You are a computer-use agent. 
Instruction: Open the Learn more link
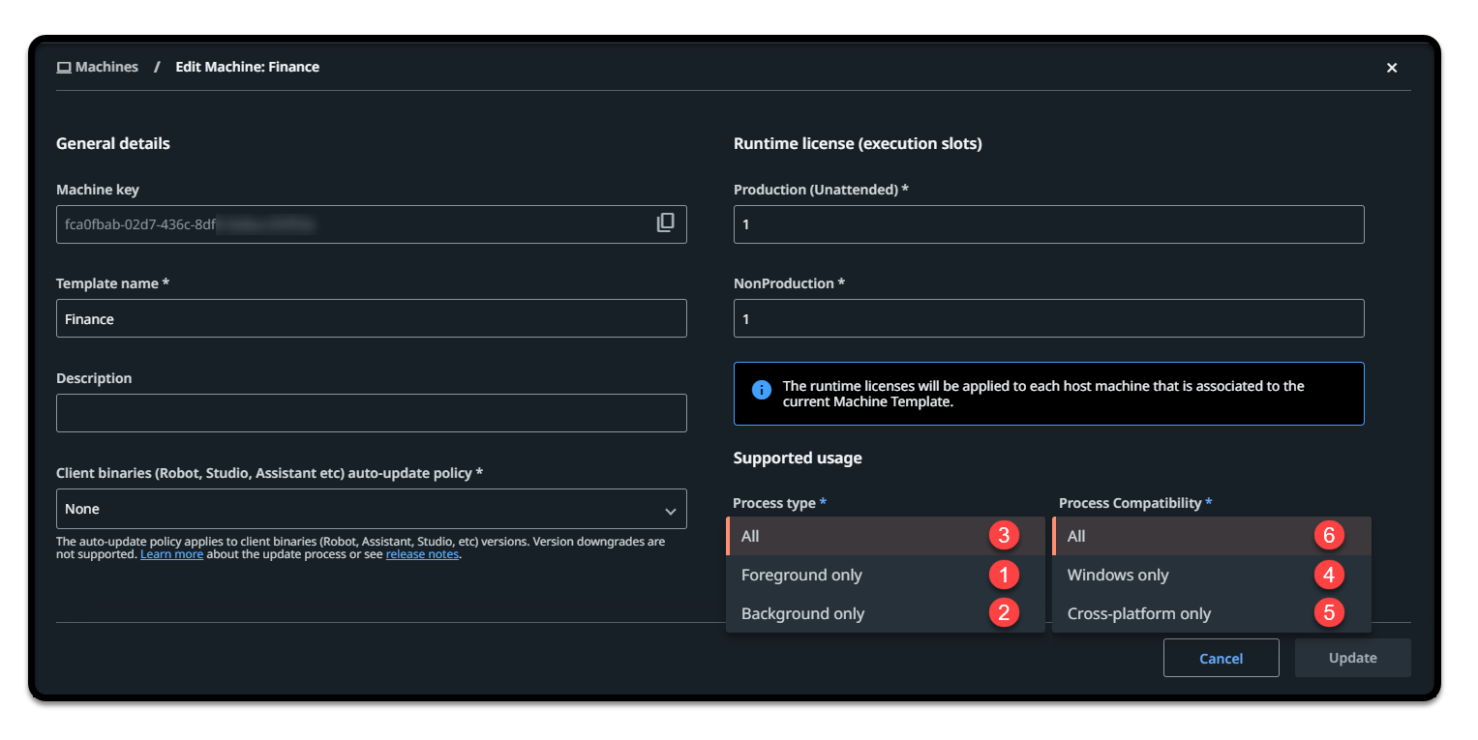[x=172, y=555]
